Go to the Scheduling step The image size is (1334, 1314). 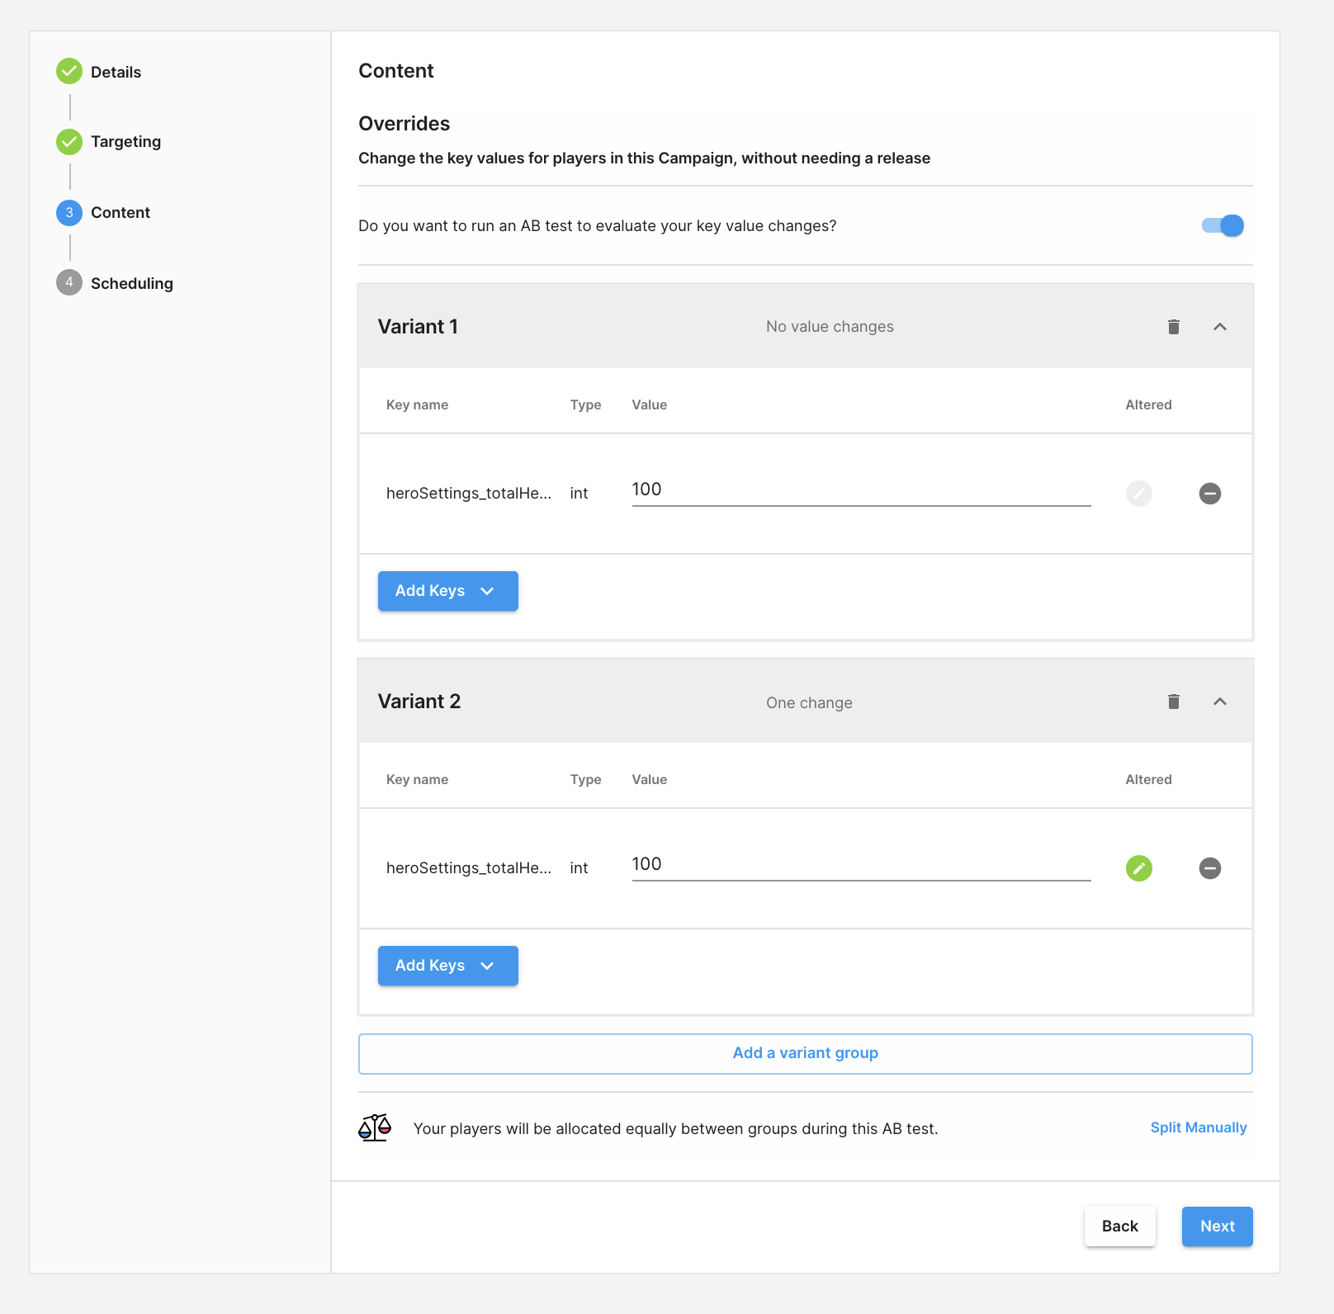click(131, 284)
